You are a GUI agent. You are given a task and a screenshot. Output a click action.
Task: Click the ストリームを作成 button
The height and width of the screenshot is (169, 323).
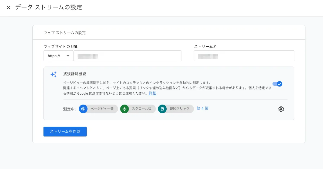click(65, 132)
